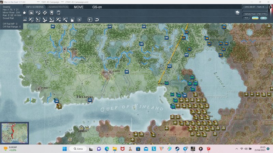Click the Turku city label
The width and height of the screenshot is (273, 153).
(x=45, y=88)
